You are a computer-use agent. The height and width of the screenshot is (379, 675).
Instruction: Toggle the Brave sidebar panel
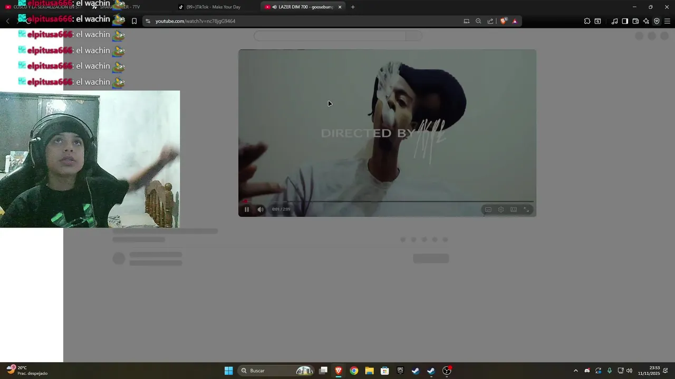[625, 21]
